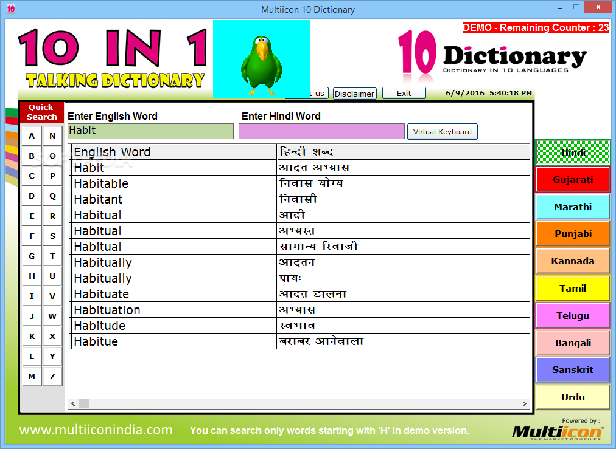Image resolution: width=616 pixels, height=449 pixels.
Task: Minimize the Multiicon 10 Dictionary window
Action: pyautogui.click(x=559, y=7)
